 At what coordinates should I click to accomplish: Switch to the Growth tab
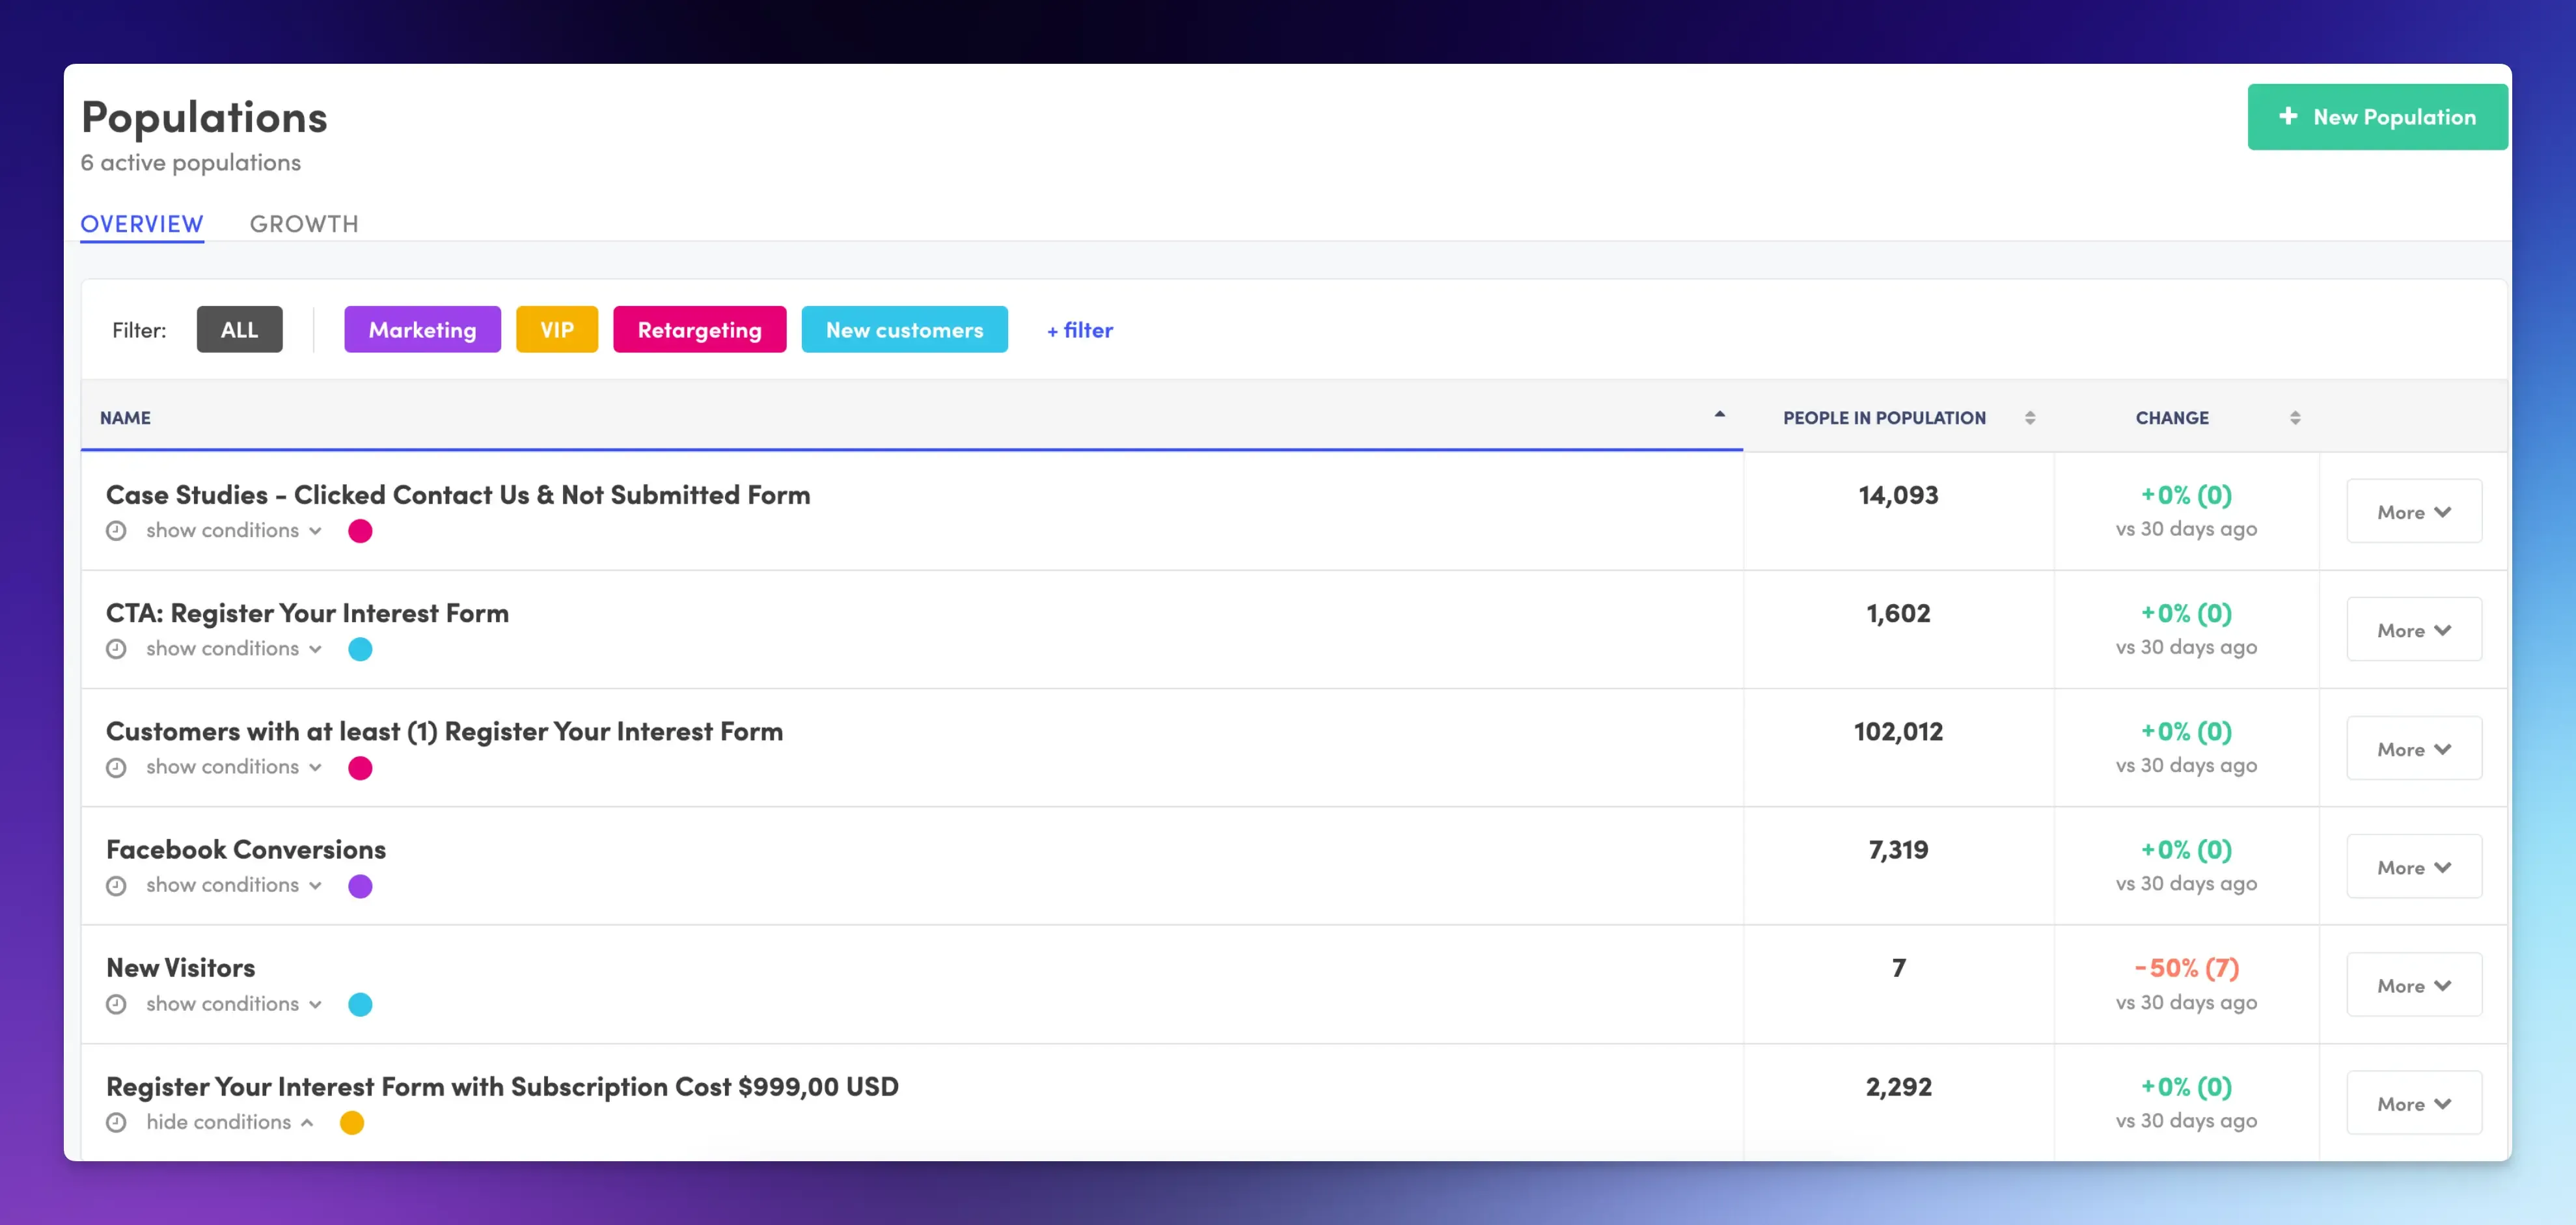pos(304,224)
